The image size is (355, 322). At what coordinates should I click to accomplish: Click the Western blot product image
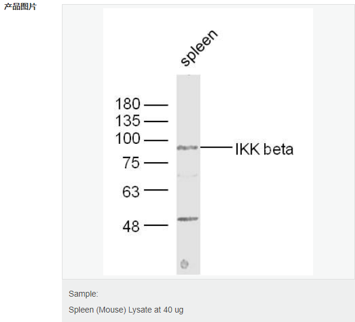[208, 142]
